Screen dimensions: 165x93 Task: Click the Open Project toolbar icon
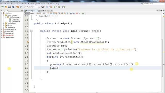pyautogui.click(x=10, y=7)
